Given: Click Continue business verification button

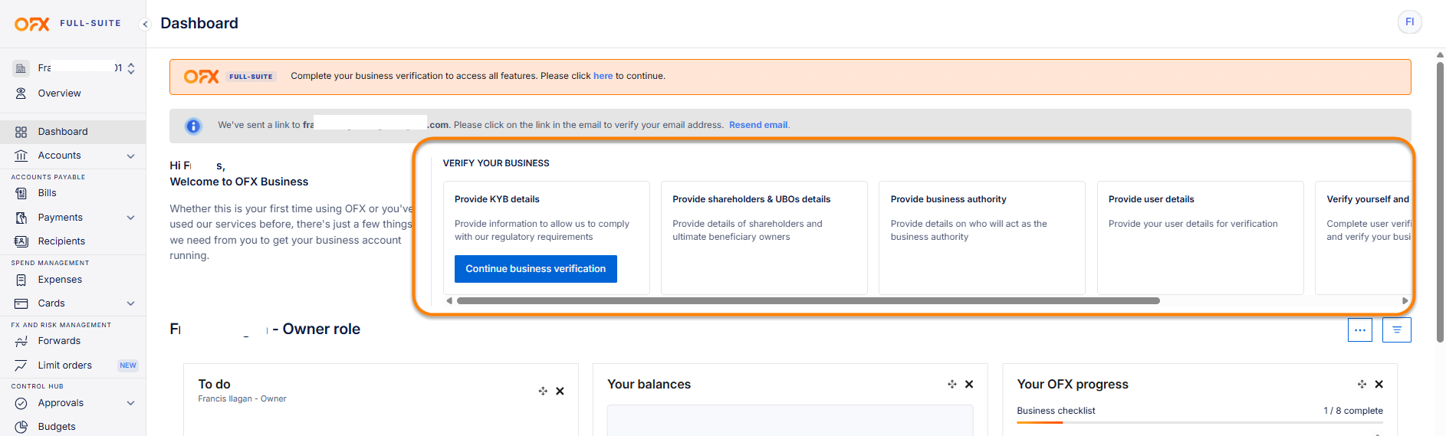Looking at the screenshot, I should coord(536,269).
